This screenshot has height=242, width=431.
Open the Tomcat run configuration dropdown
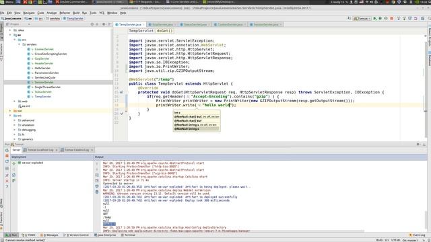pos(362,18)
